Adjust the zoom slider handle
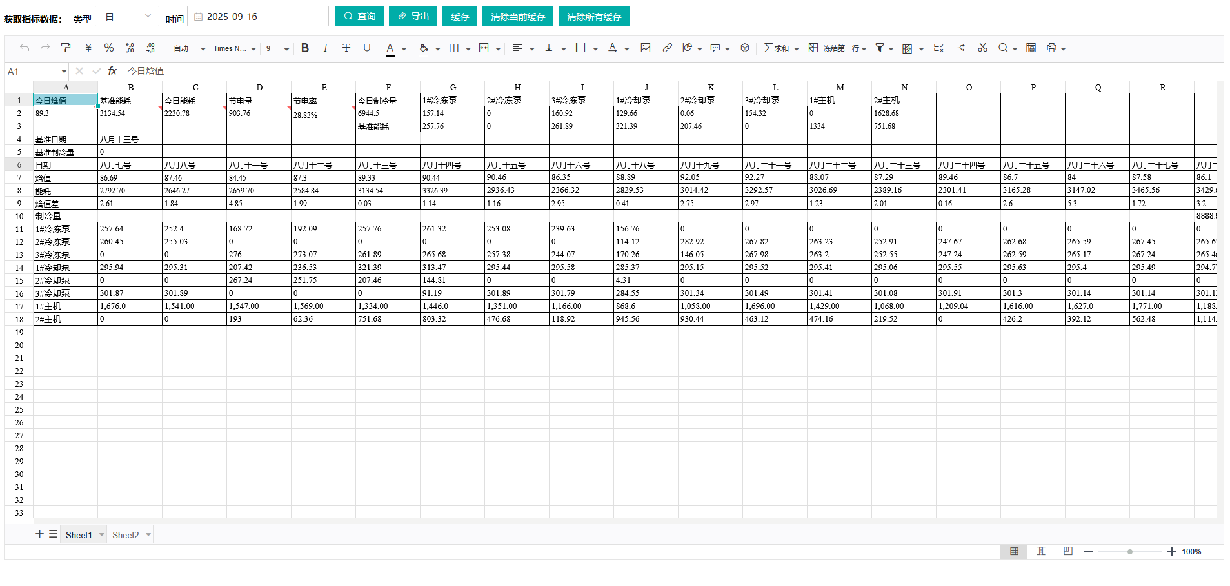Screen dimensions: 1230x586 coord(1130,552)
